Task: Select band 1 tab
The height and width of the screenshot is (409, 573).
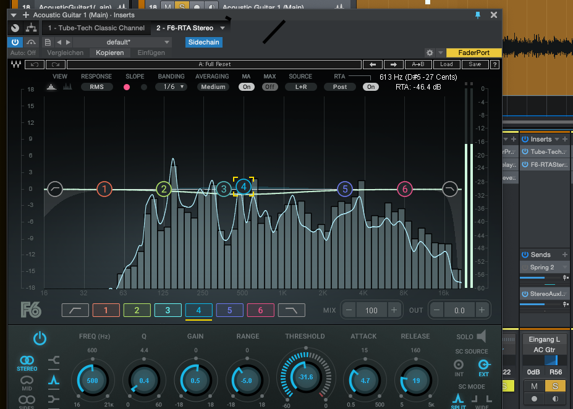Action: pyautogui.click(x=106, y=310)
